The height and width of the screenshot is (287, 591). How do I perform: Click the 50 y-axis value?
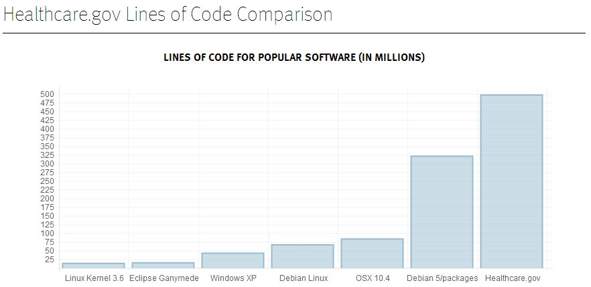coord(50,251)
